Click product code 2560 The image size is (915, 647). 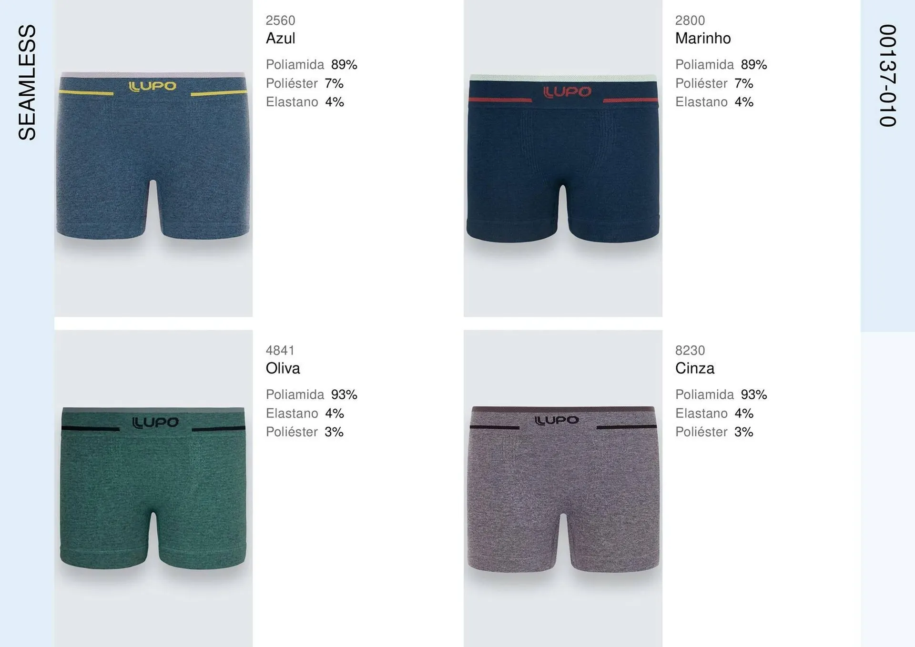coord(280,20)
